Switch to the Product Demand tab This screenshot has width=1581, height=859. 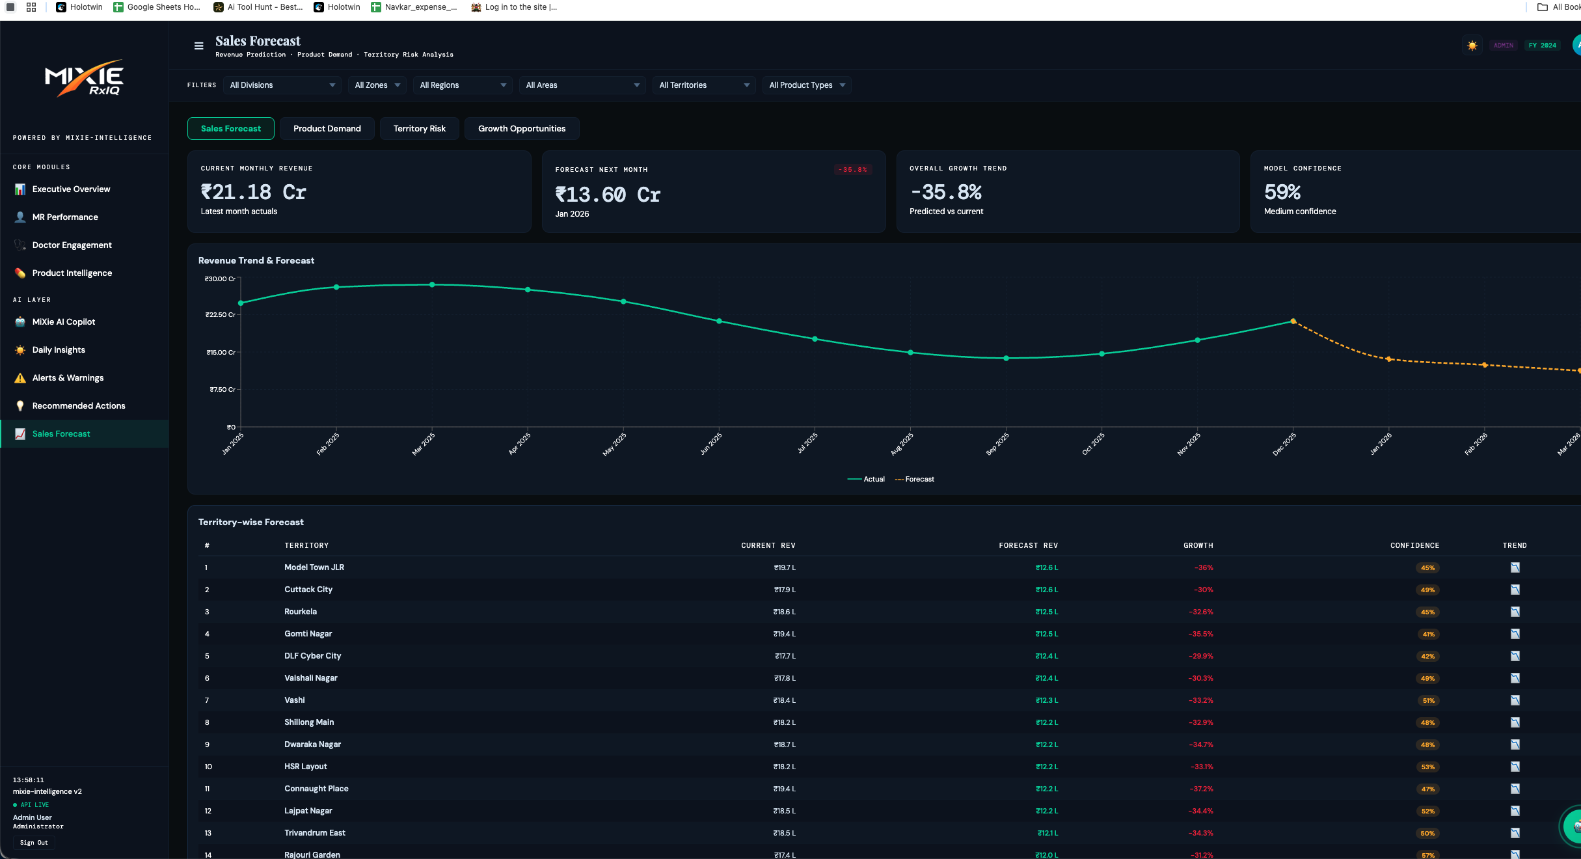[327, 128]
